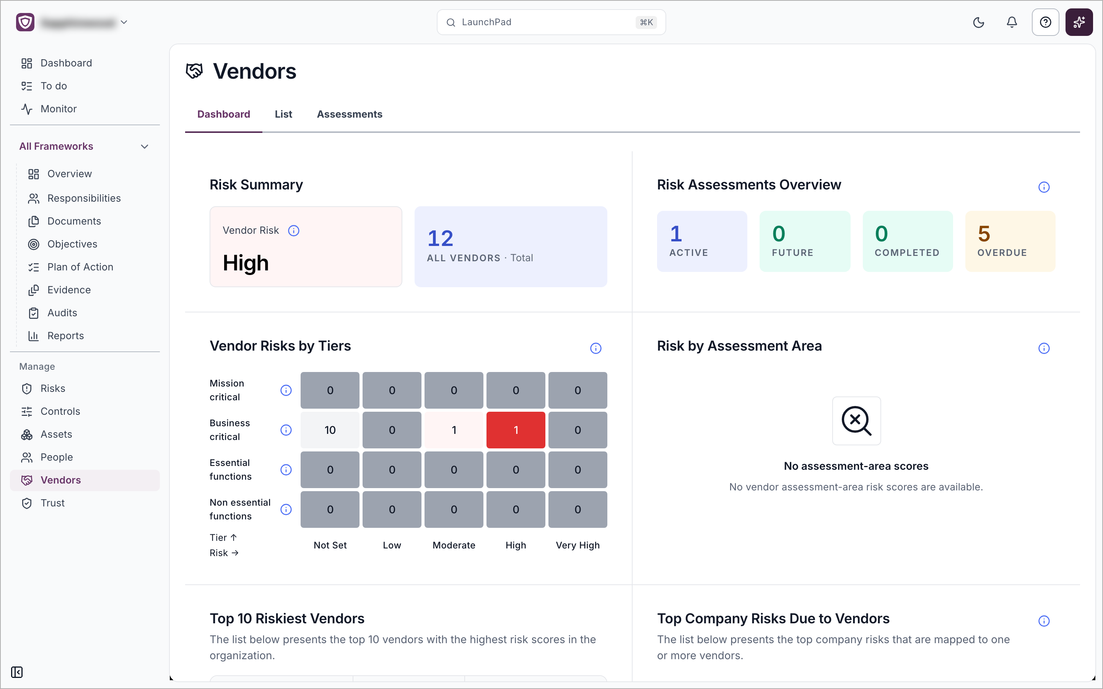1103x689 pixels.
Task: Switch to the List tab
Action: pos(283,114)
